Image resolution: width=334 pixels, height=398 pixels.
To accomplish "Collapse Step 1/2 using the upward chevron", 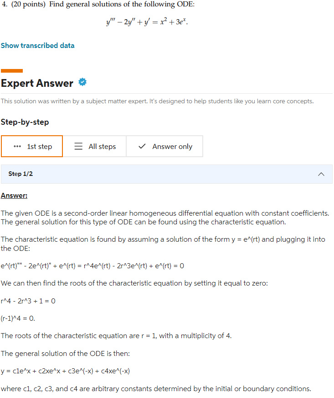I will pos(321,174).
